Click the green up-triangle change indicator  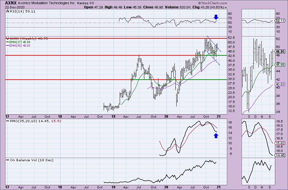coord(226,7)
